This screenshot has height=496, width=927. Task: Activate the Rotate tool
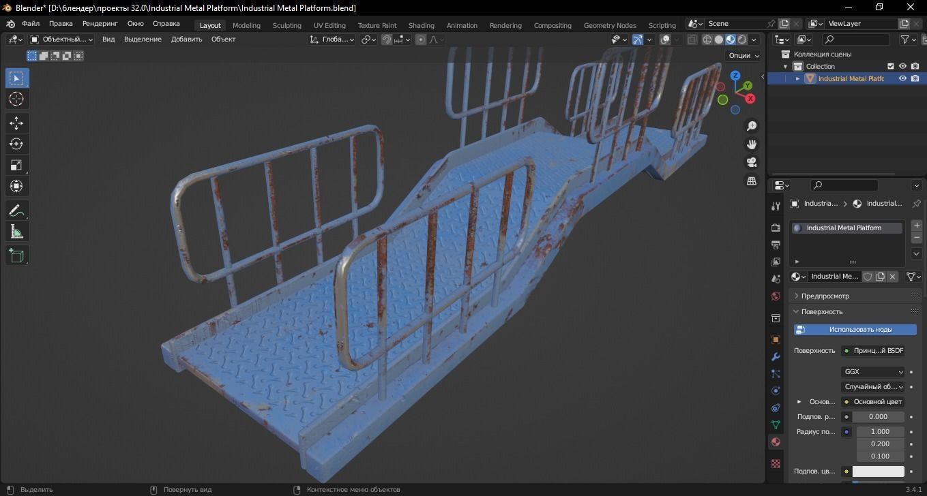16,144
